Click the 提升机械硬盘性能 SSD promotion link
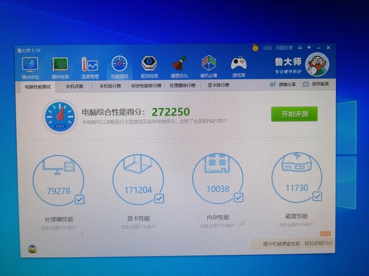Viewport: 369px width, 276px height. tap(298, 243)
